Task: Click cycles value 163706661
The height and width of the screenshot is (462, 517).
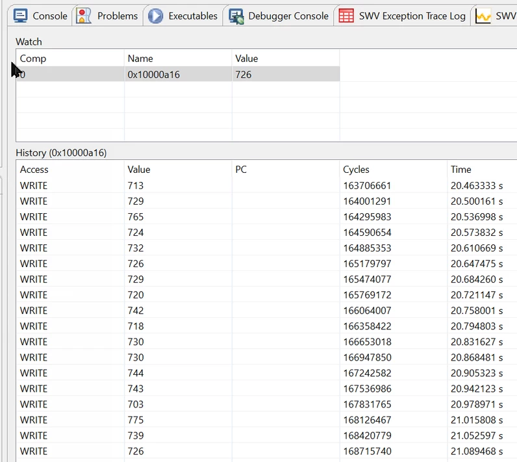Action: (367, 186)
